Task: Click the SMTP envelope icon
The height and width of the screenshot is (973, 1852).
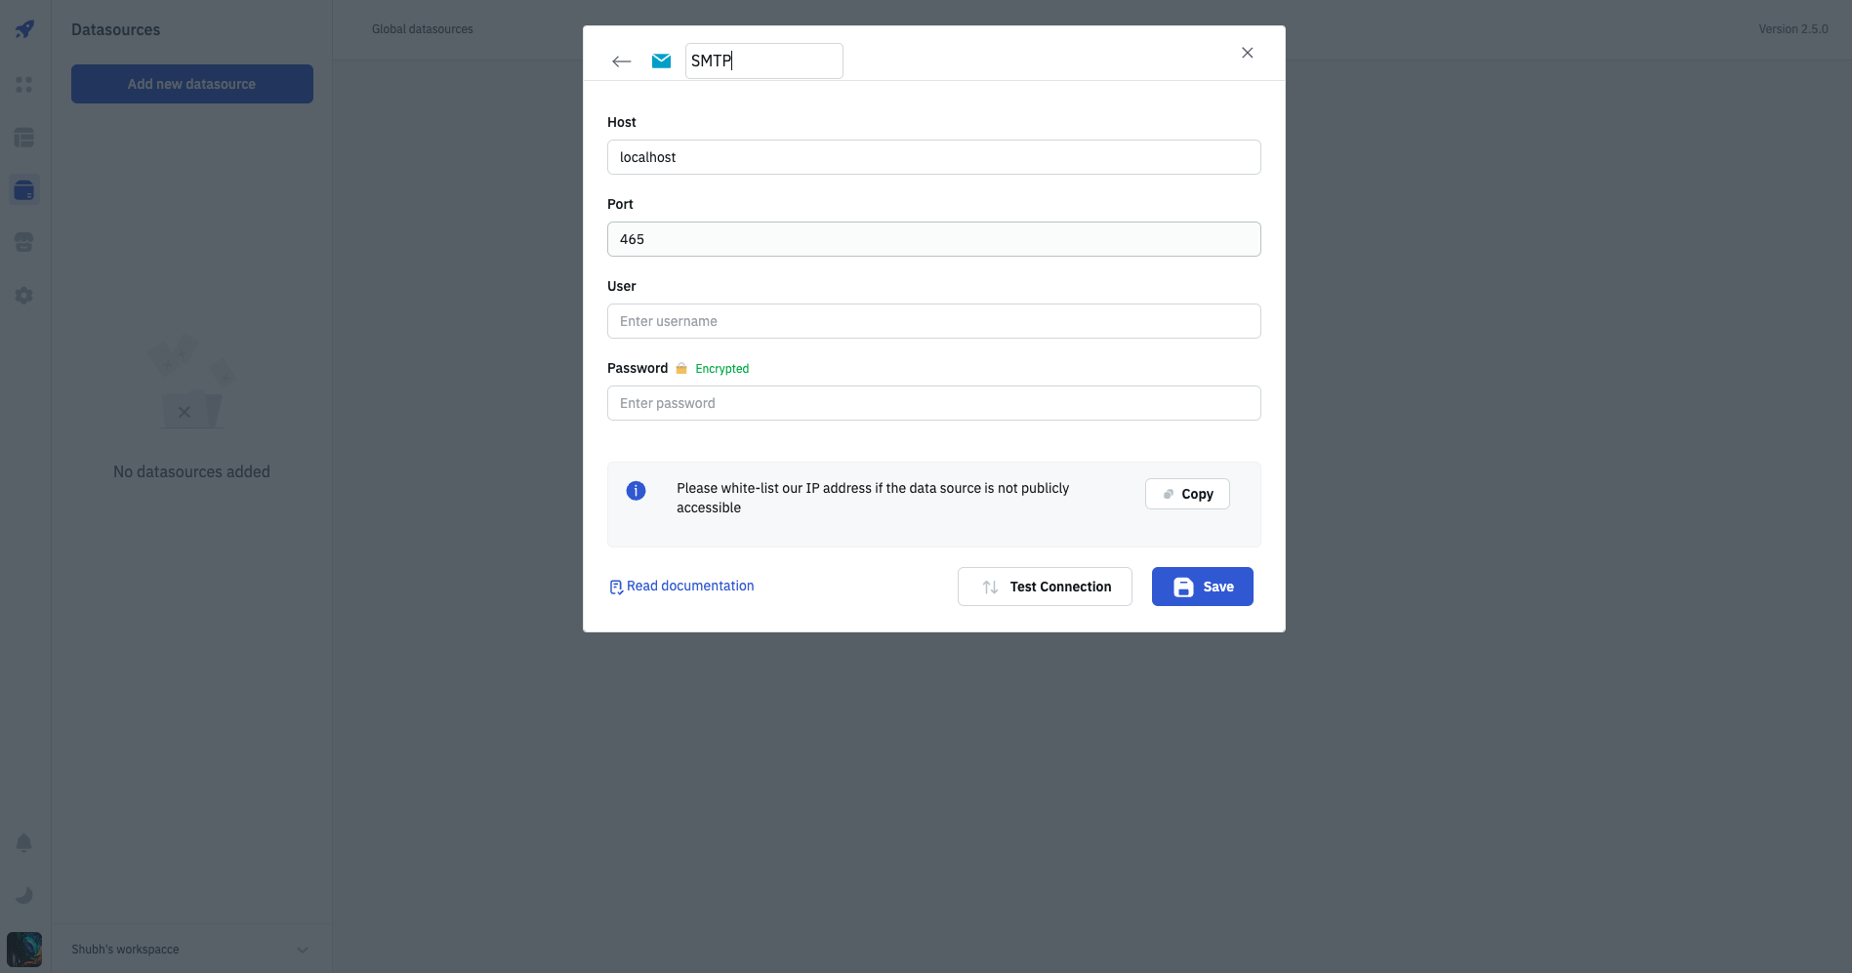Action: (661, 61)
